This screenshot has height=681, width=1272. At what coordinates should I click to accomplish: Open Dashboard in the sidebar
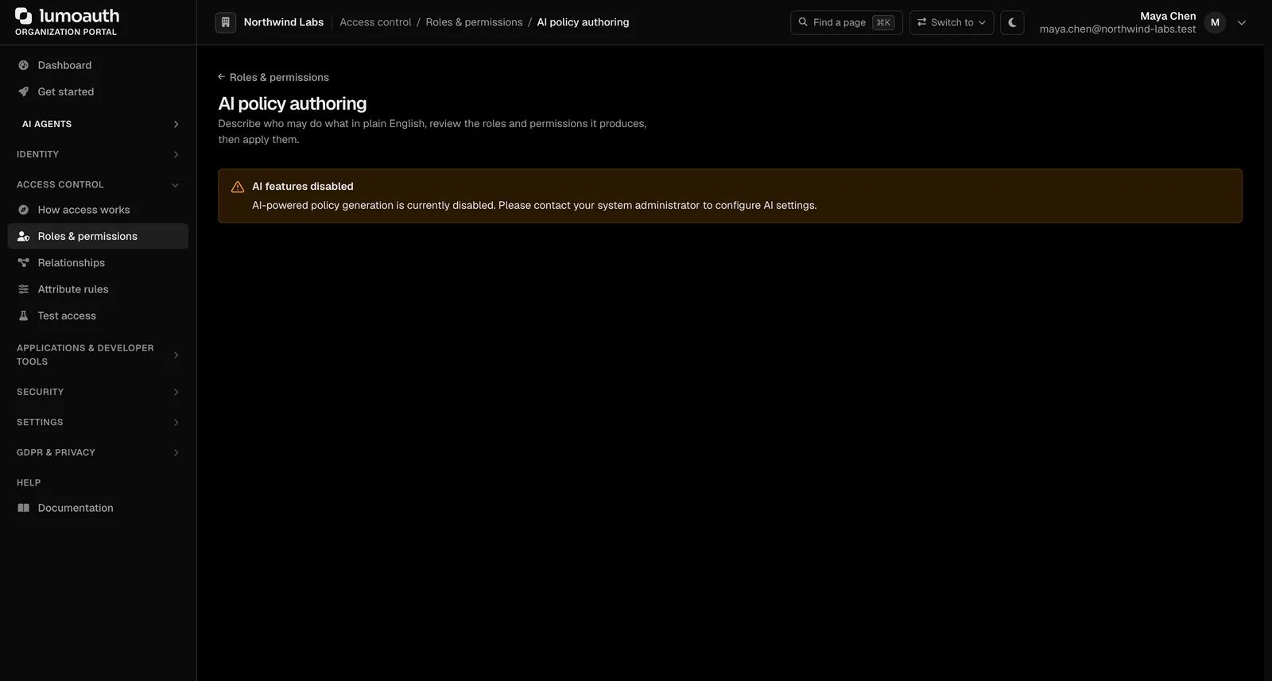pos(98,65)
